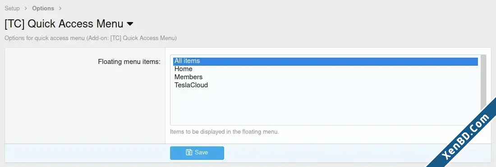The image size is (496, 167).
Task: Click the "Items to be displayed" hint text
Action: point(224,131)
